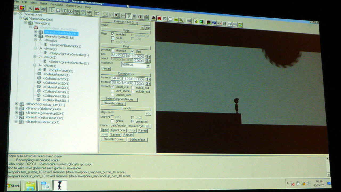341x192 pixels.
Task: Click the Center button under Pivot
Action: [106, 69]
